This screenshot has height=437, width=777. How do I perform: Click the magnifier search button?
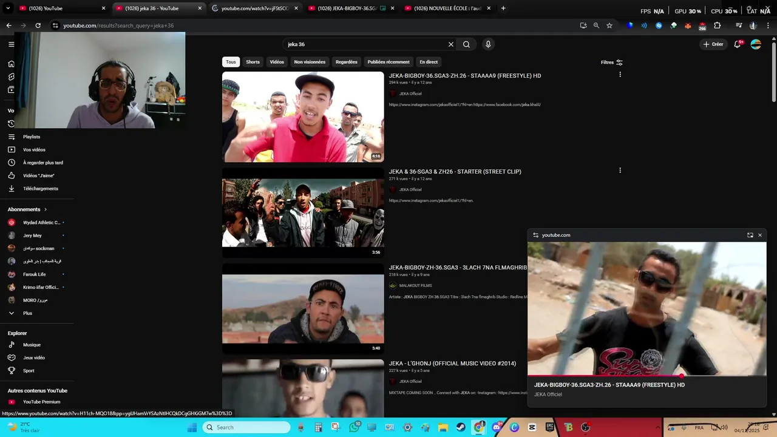[x=466, y=44]
